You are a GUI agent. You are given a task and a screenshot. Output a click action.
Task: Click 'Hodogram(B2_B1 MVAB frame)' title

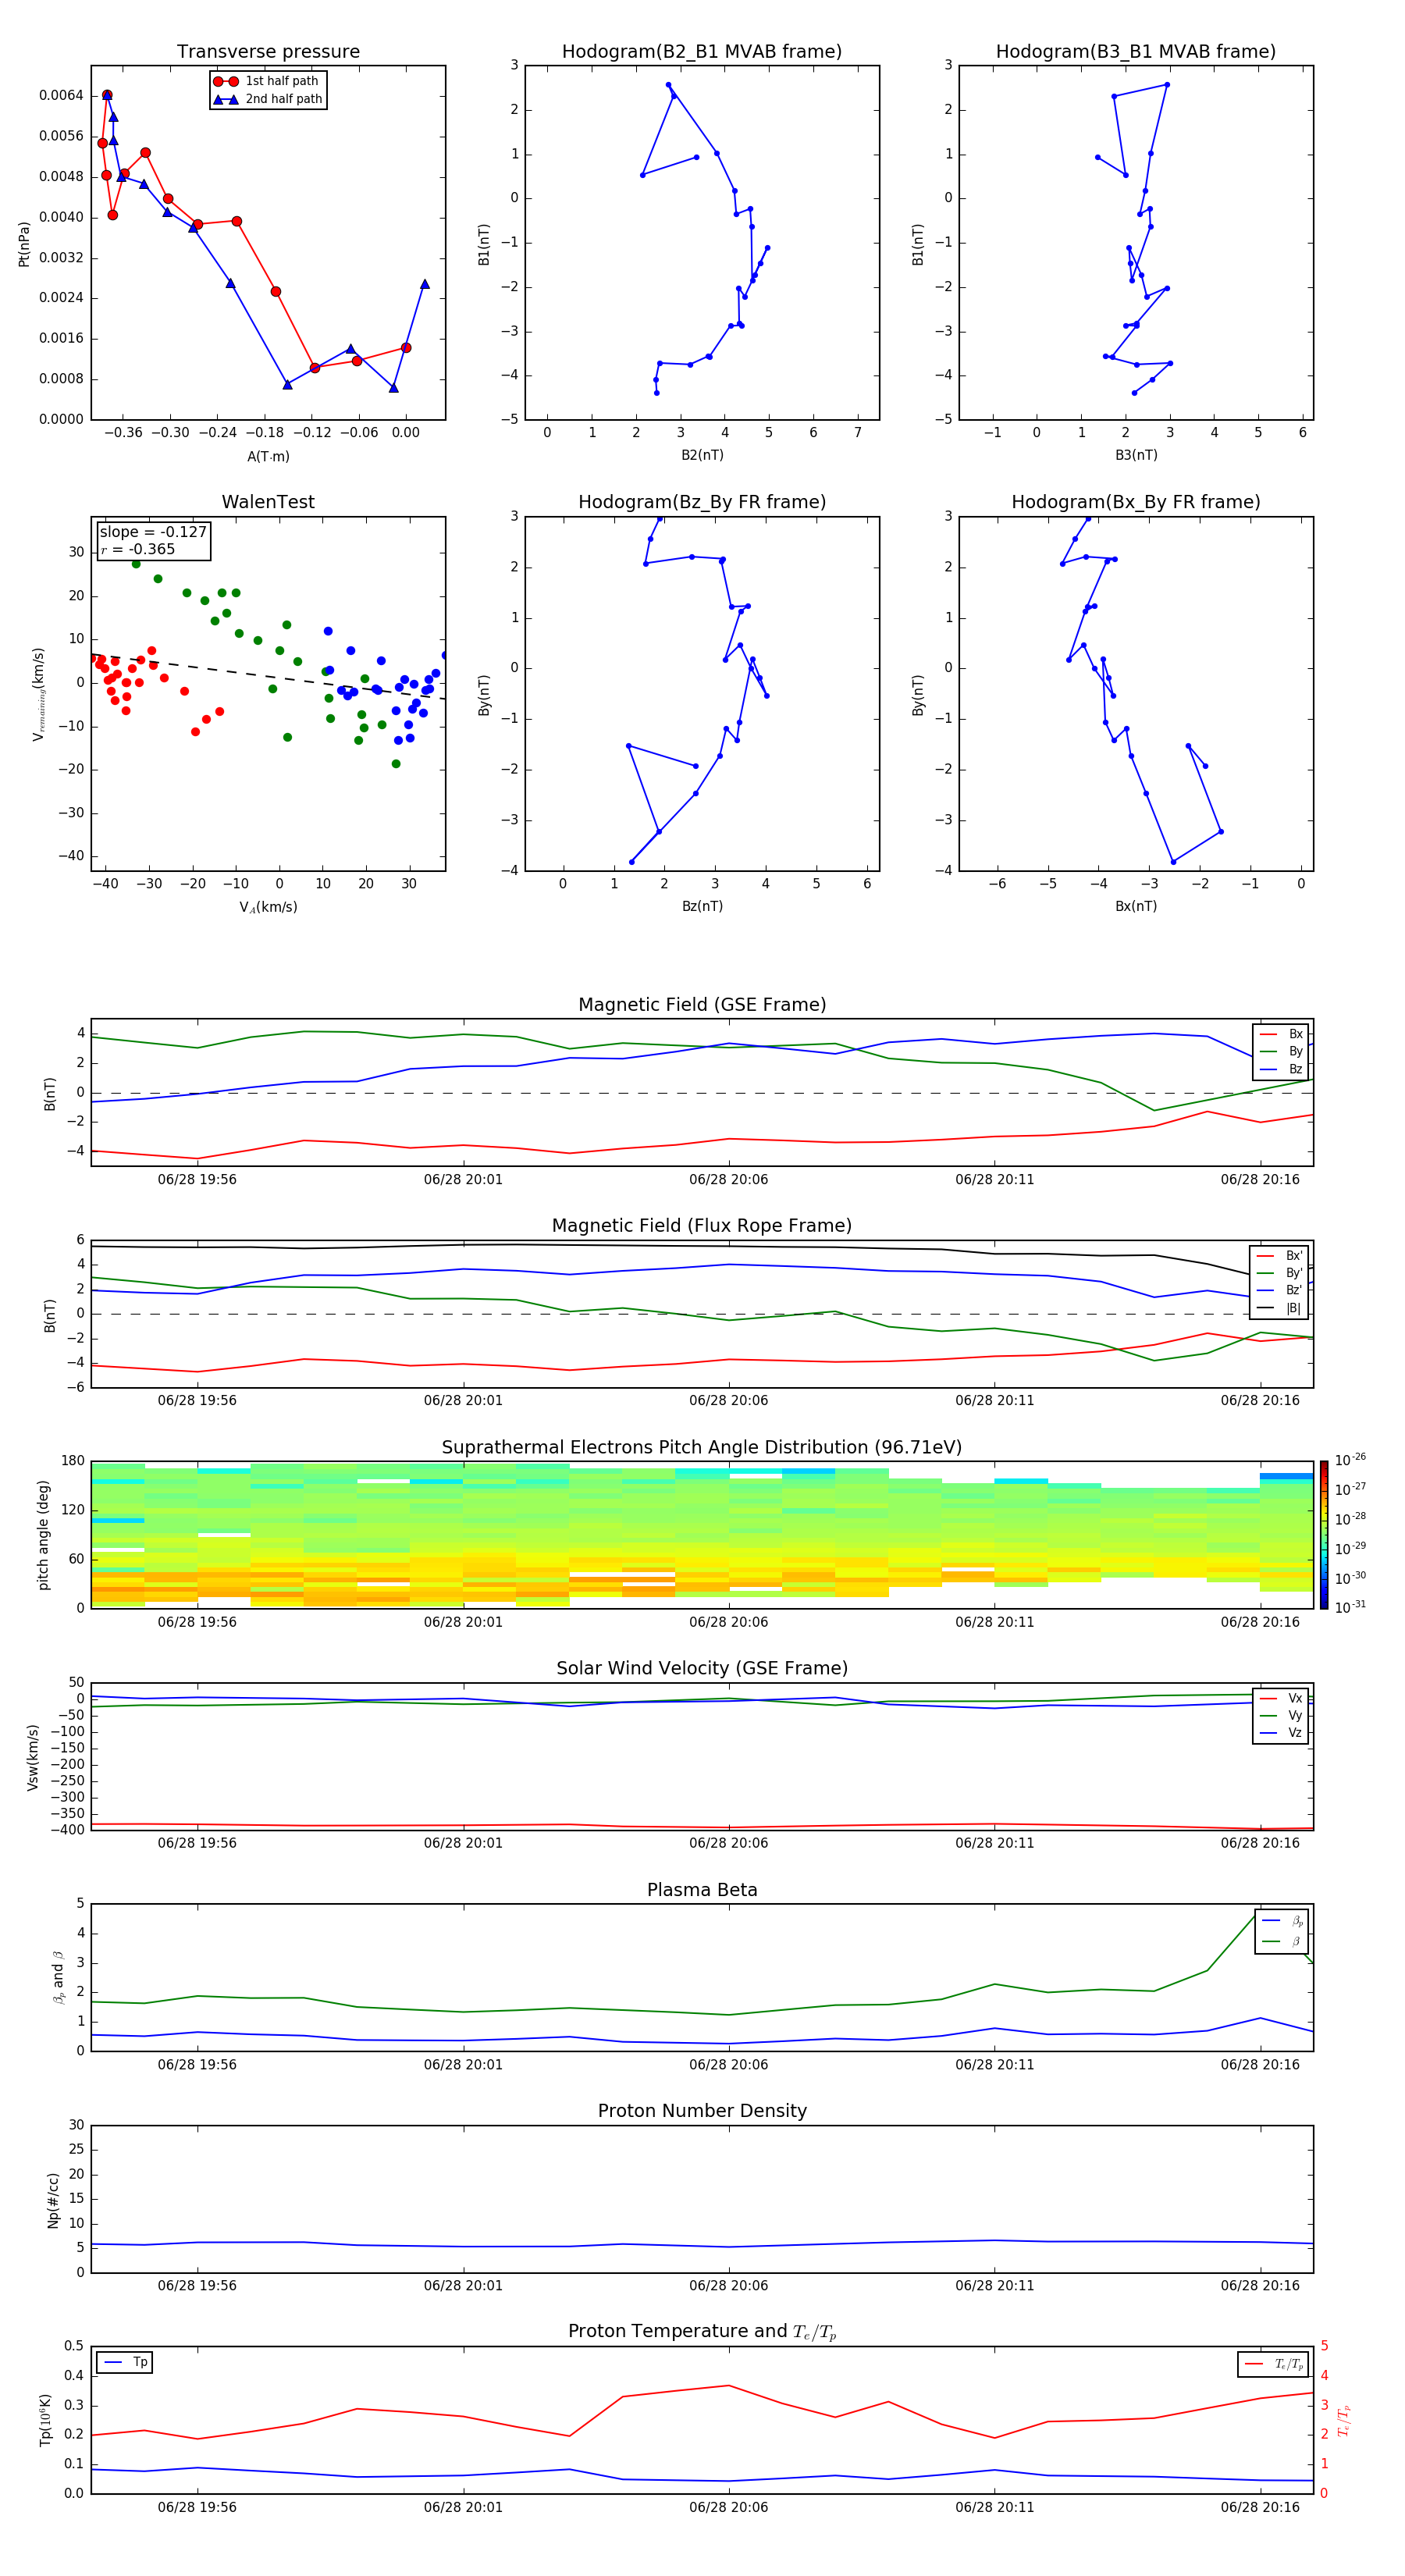point(702,52)
